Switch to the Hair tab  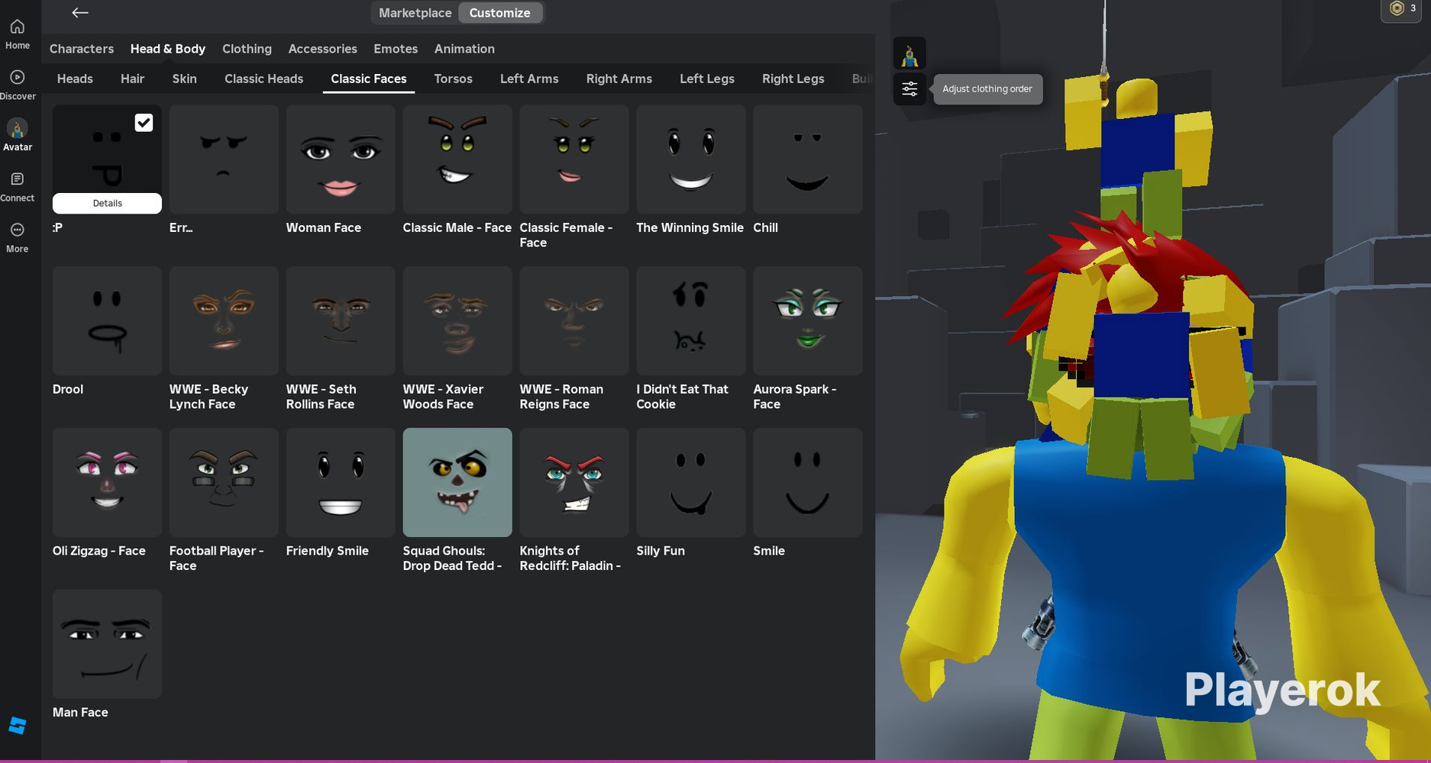tap(132, 79)
